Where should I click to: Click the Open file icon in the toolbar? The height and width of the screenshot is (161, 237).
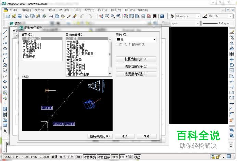(14, 16)
